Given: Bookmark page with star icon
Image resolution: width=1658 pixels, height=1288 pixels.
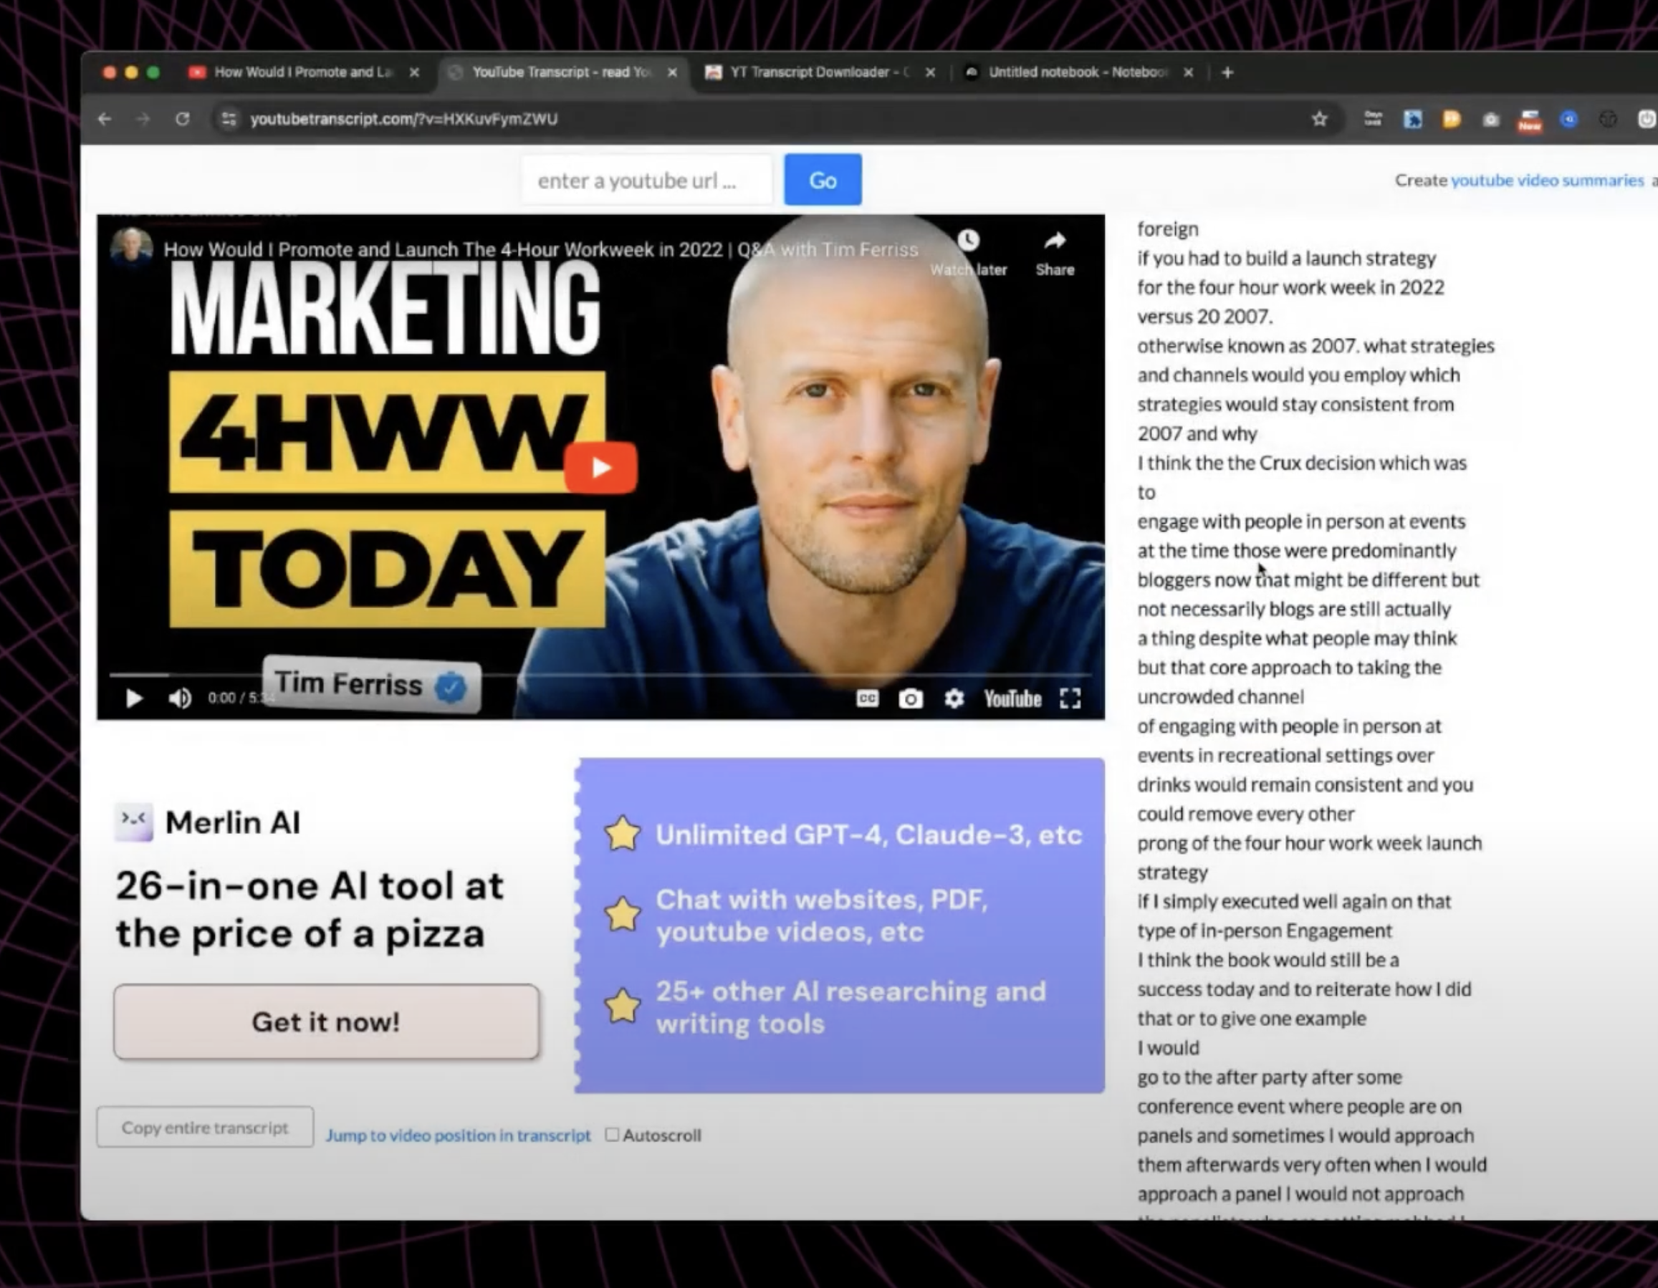Looking at the screenshot, I should 1319,119.
